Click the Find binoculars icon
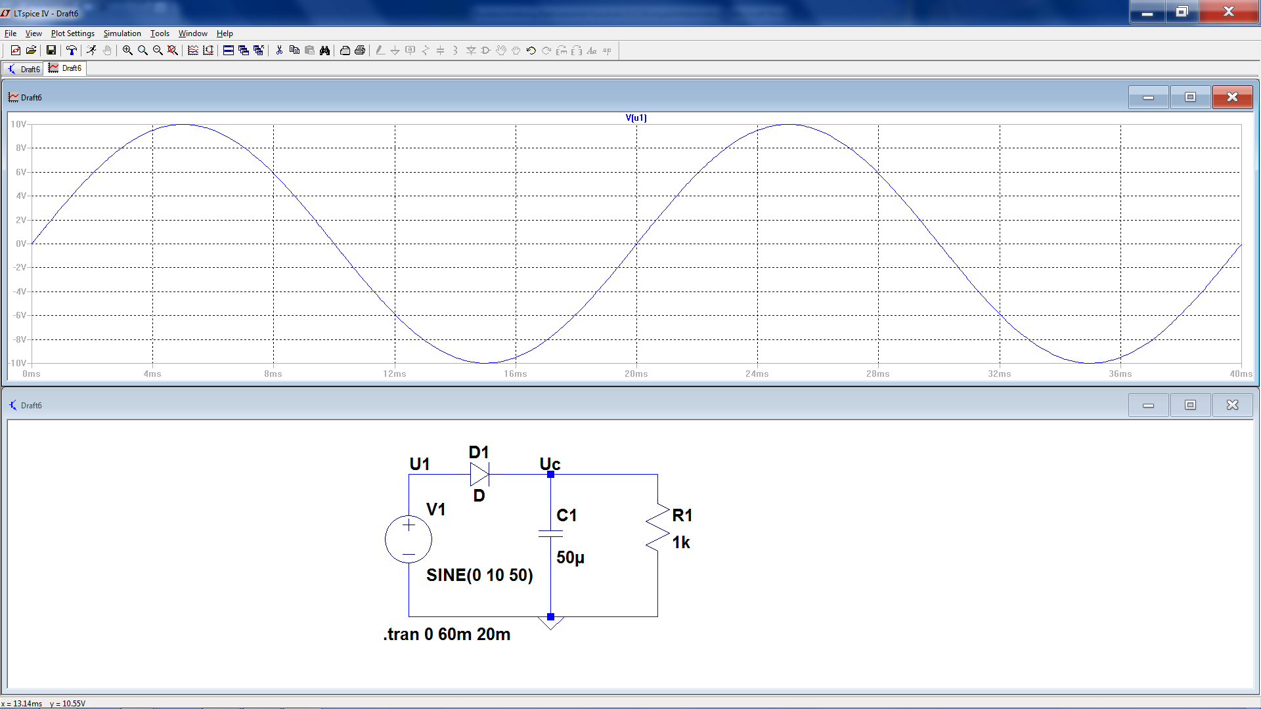 coord(324,51)
